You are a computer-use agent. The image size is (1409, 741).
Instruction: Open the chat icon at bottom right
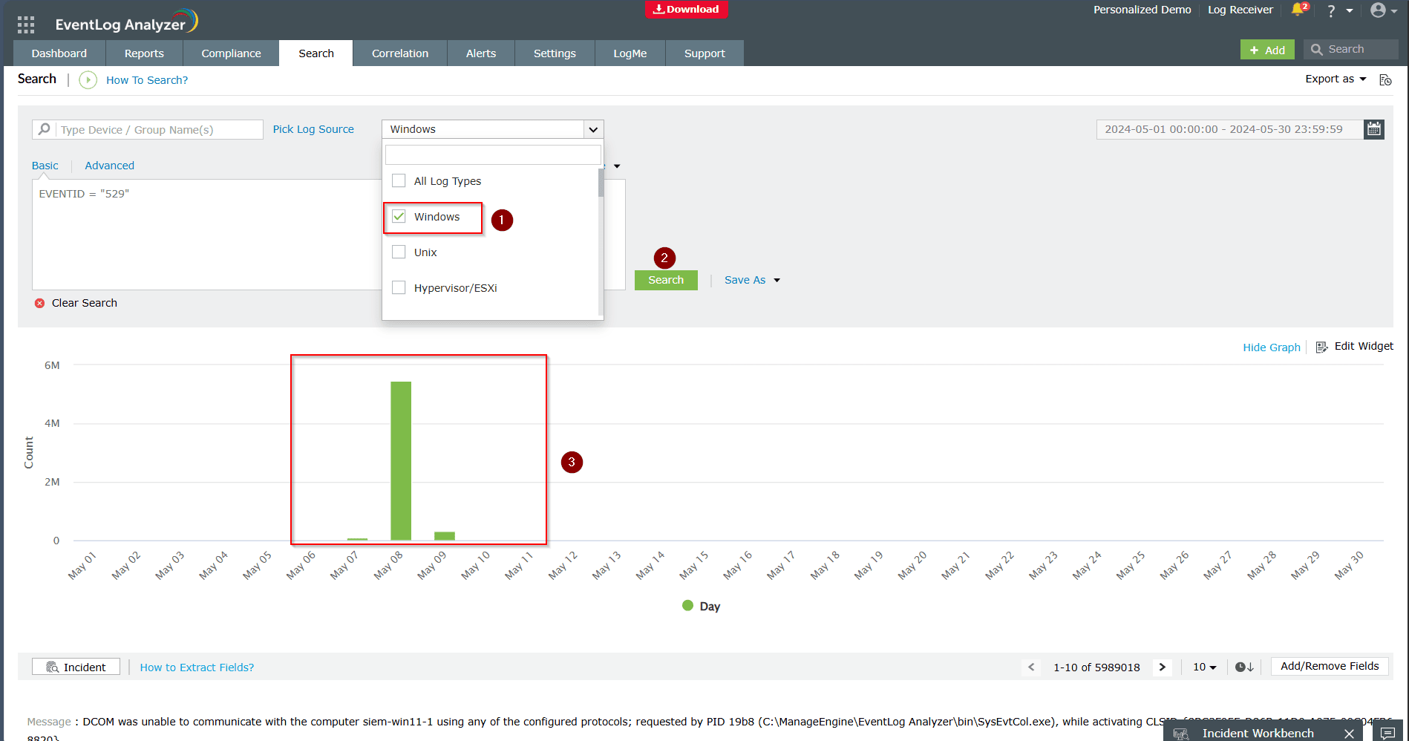tap(1387, 733)
